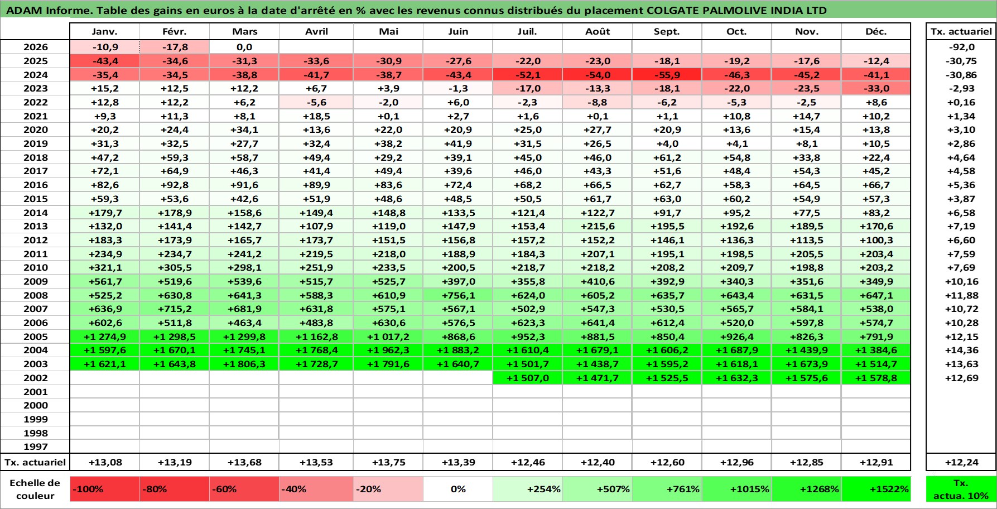Screen dimensions: 997x509
Task: Click the Janv. column header
Action: tap(105, 32)
